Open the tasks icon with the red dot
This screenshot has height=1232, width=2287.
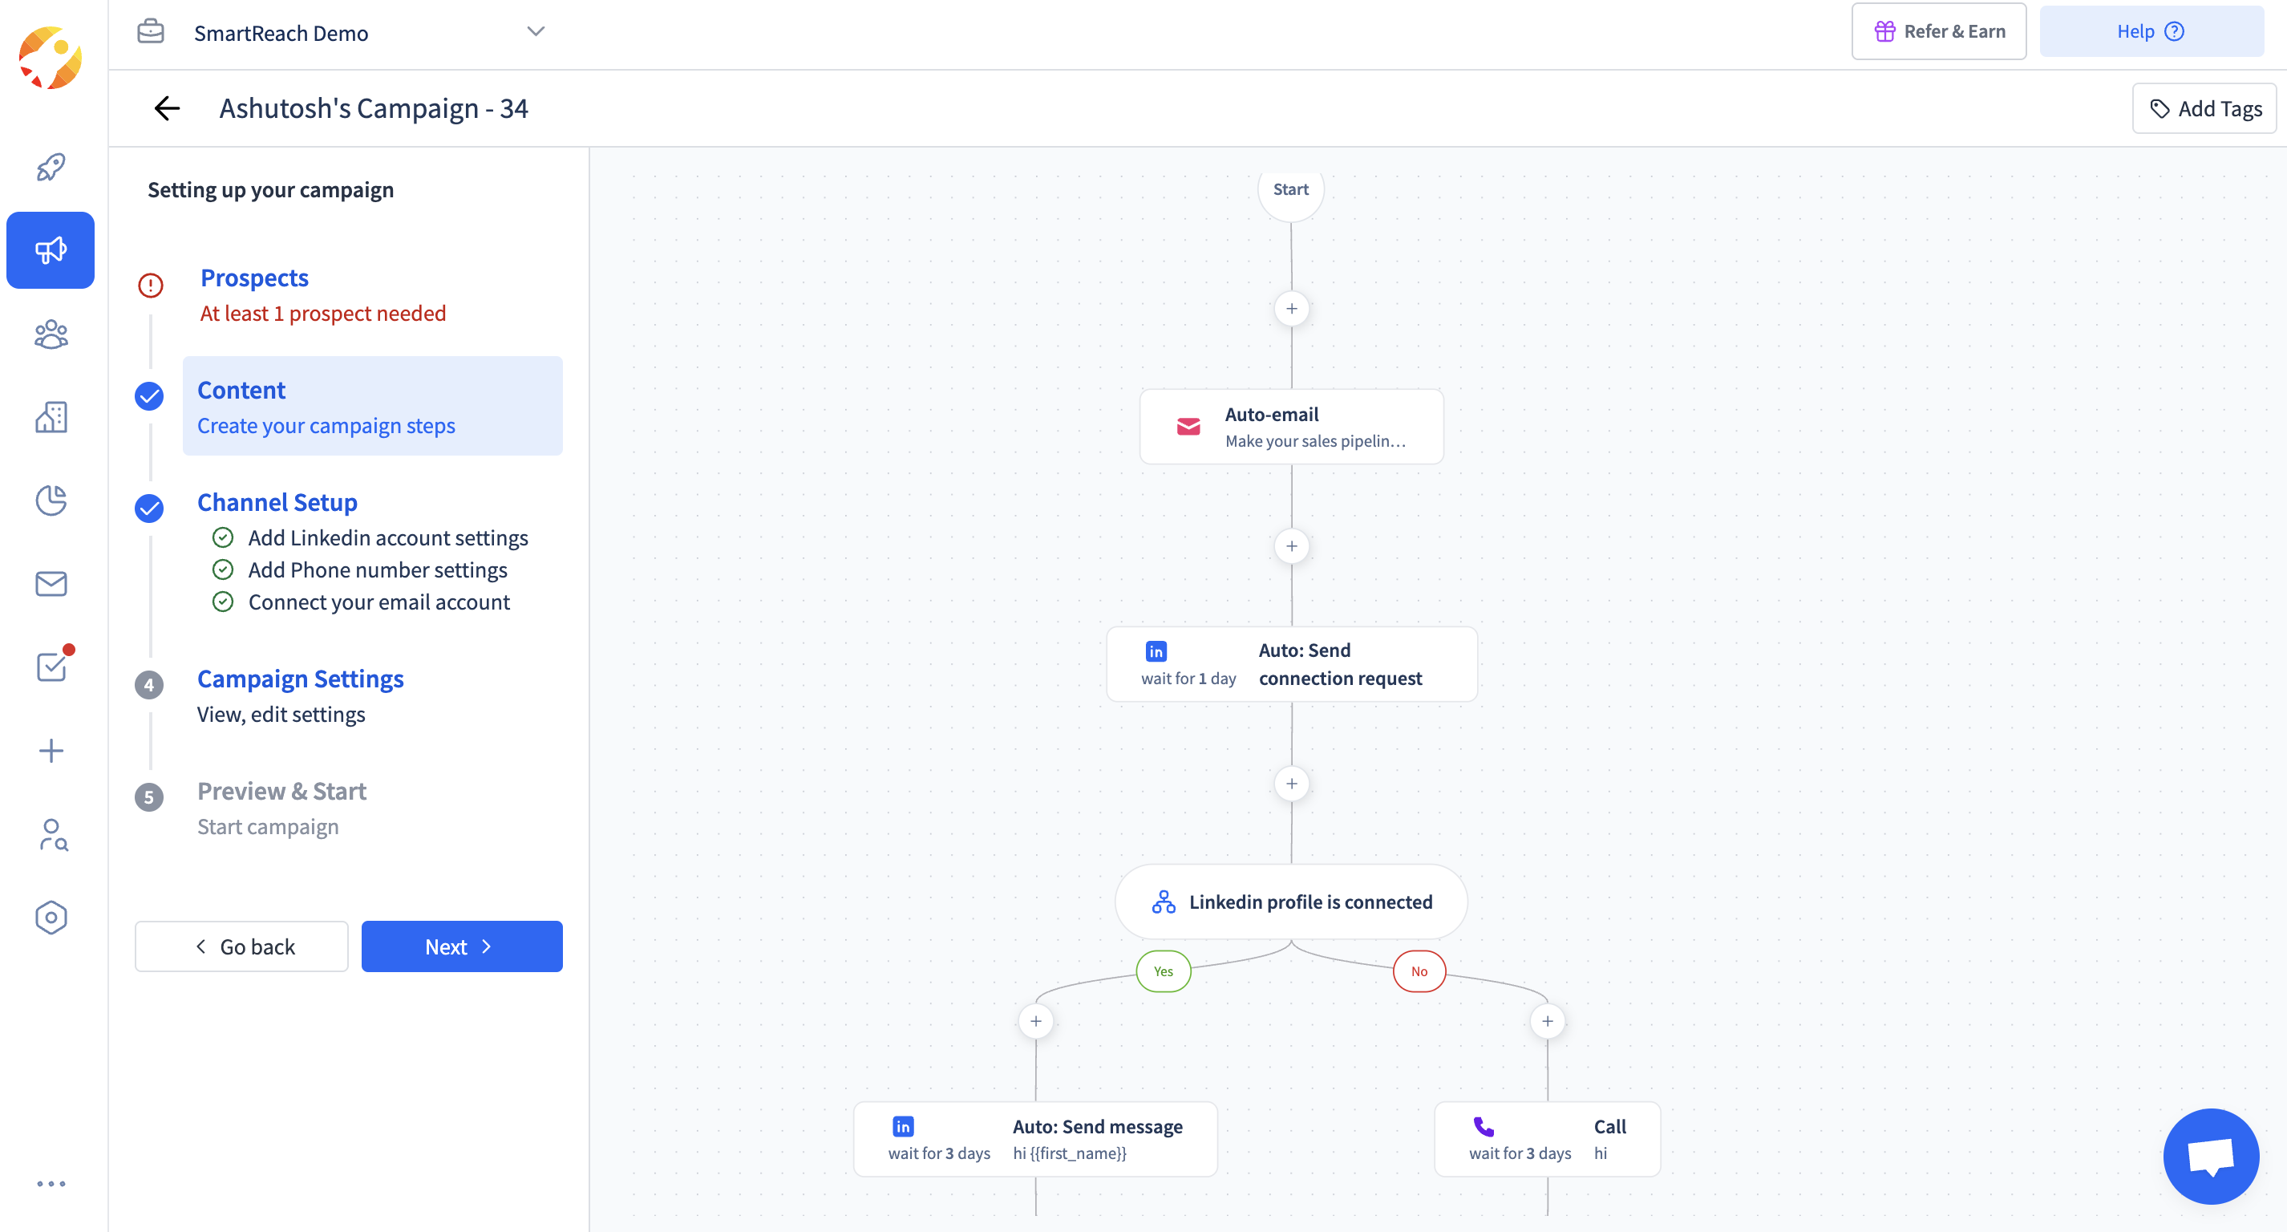tap(51, 667)
